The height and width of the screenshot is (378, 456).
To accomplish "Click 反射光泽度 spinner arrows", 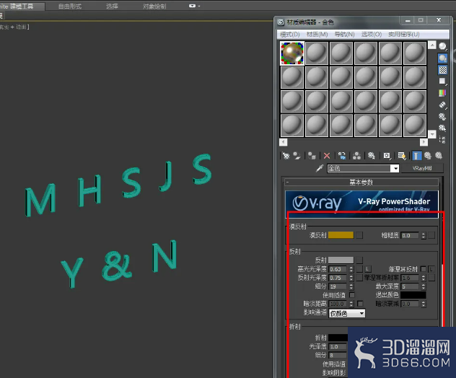I will [x=351, y=278].
